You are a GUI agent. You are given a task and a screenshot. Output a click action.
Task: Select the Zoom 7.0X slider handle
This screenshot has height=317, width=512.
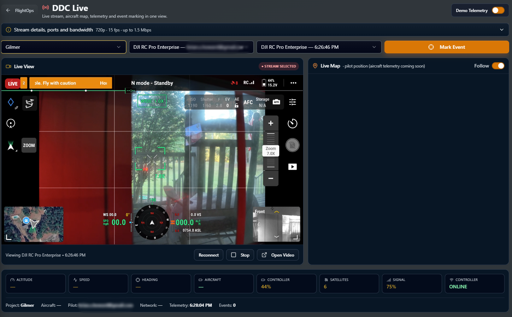coord(271,151)
